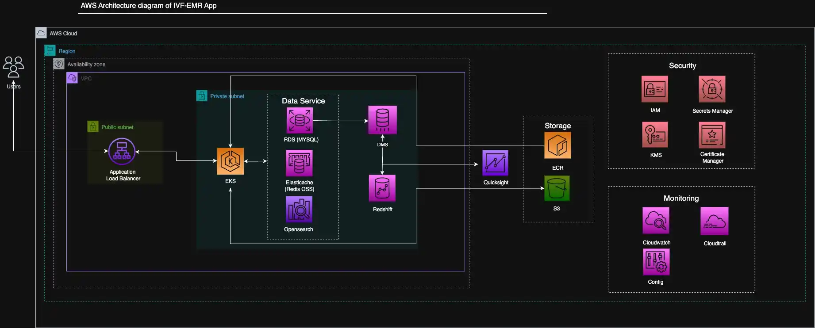Select the EKS icon

coord(230,161)
